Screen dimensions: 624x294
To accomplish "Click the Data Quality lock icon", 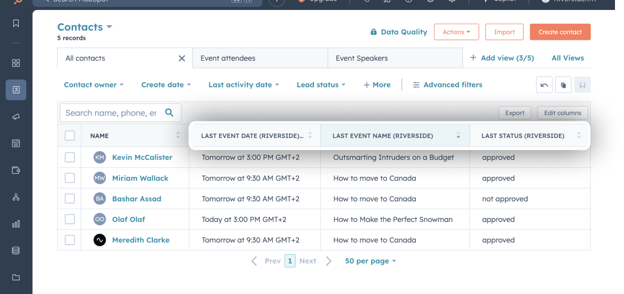I will [373, 32].
